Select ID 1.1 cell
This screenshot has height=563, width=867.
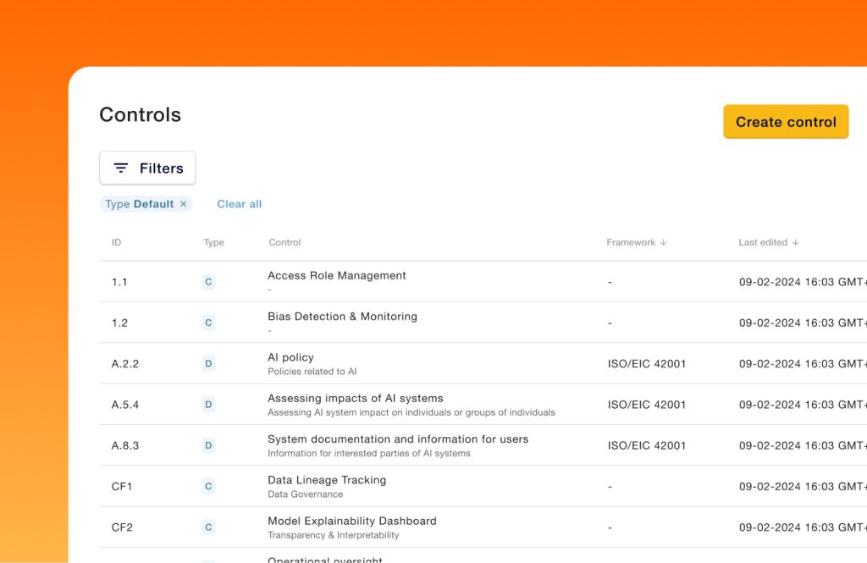119,282
